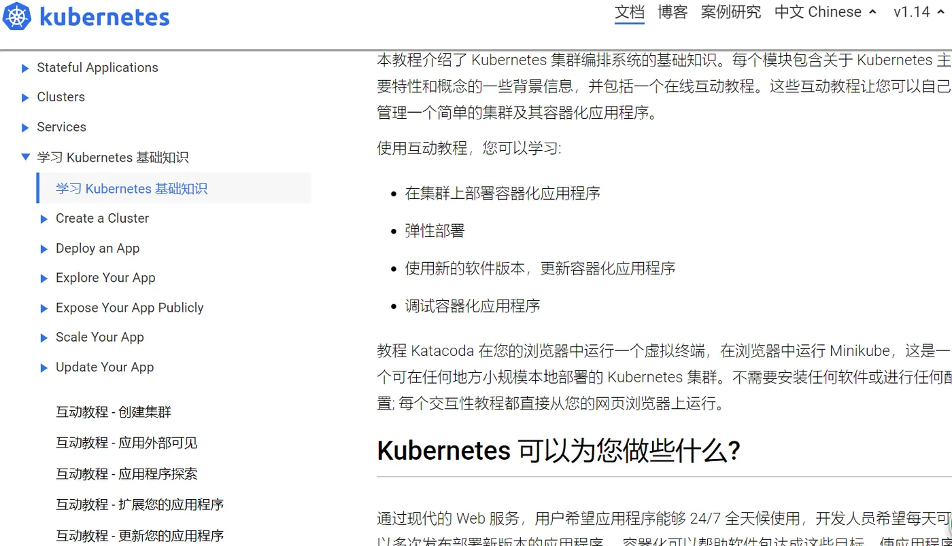
Task: Select highlighted 学习 Kubernetes 基础知识 page entry
Action: click(x=174, y=188)
